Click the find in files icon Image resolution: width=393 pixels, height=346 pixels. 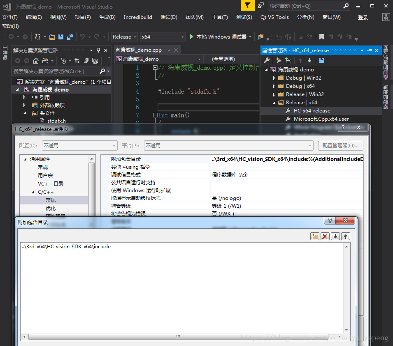[x=260, y=37]
